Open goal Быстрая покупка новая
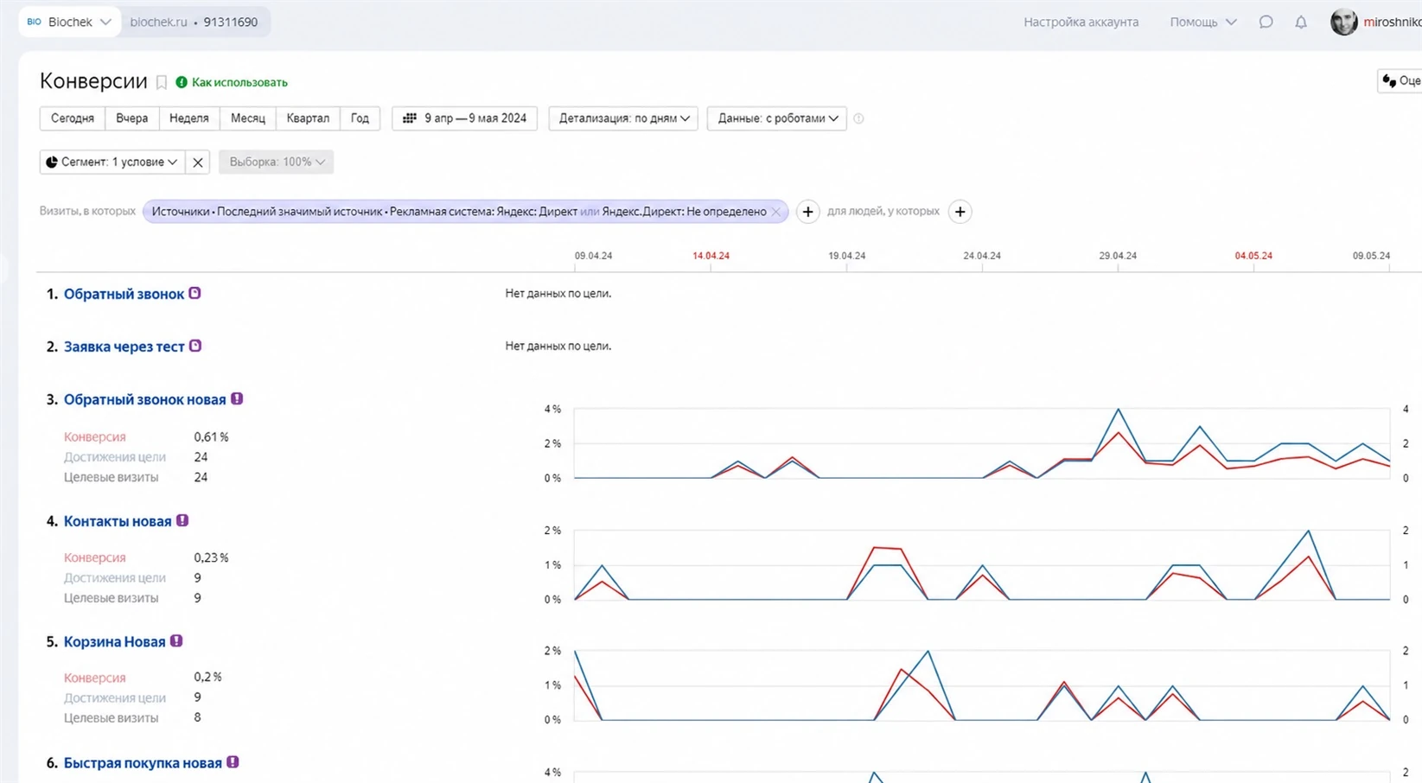 coord(143,762)
